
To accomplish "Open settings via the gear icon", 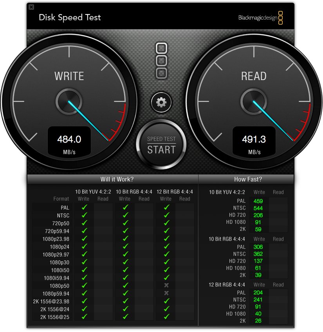I will coord(161,102).
